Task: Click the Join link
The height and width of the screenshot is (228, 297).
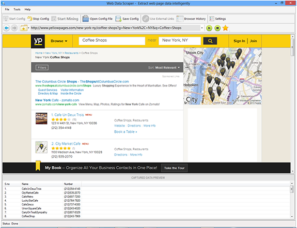Action: 254,41
